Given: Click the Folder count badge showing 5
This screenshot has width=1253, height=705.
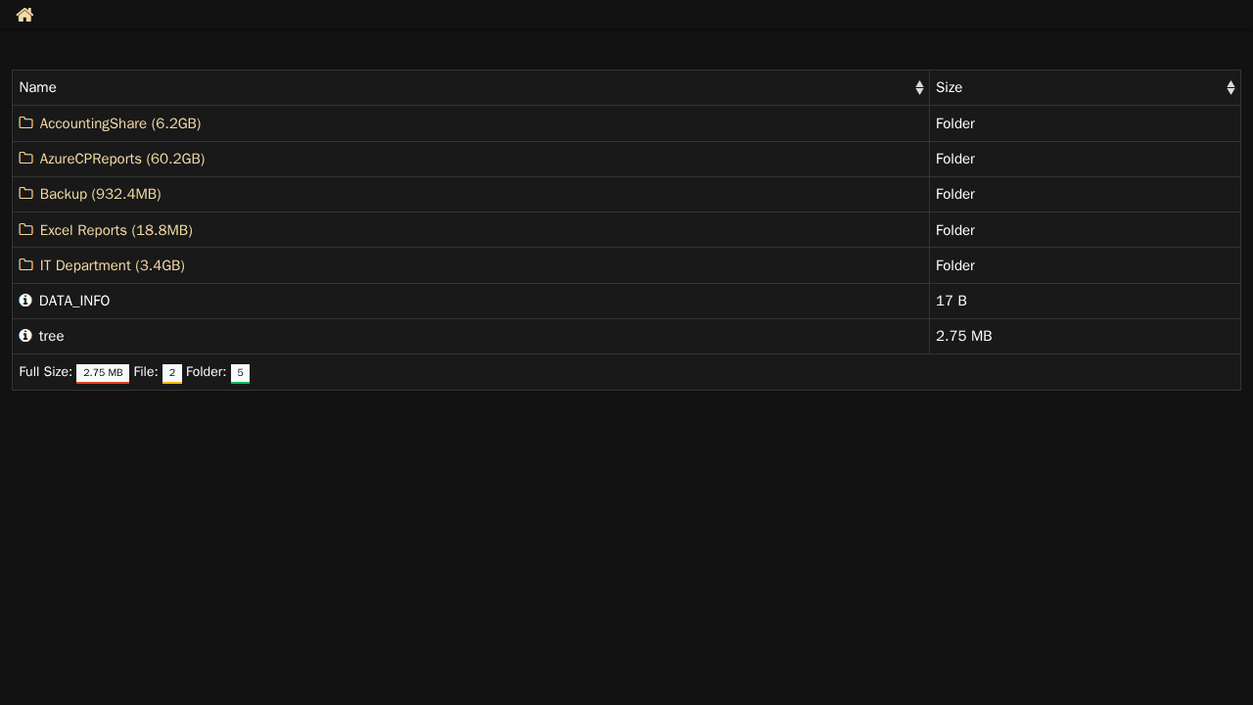Looking at the screenshot, I should point(240,373).
